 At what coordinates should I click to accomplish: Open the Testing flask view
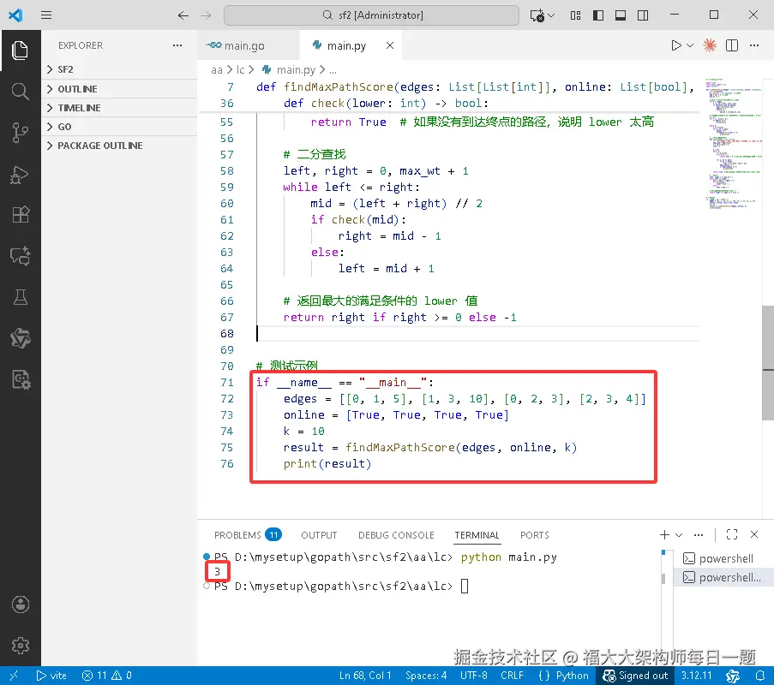point(21,297)
